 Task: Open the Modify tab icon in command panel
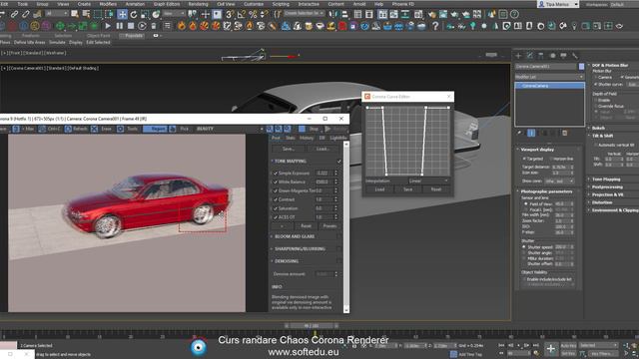tap(530, 56)
